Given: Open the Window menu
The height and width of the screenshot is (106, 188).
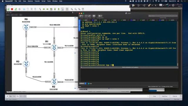Looking at the screenshot, I should 55,1.
